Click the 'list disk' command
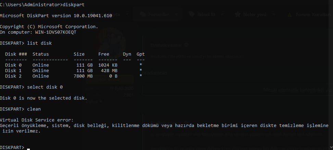The image size is (333, 150). (39, 43)
